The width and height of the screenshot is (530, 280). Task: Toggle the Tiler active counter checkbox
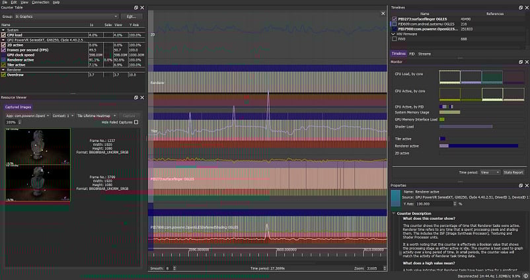coord(3,65)
